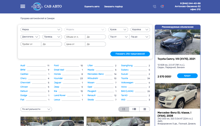Switch to grid view layout

pyautogui.click(x=124, y=109)
